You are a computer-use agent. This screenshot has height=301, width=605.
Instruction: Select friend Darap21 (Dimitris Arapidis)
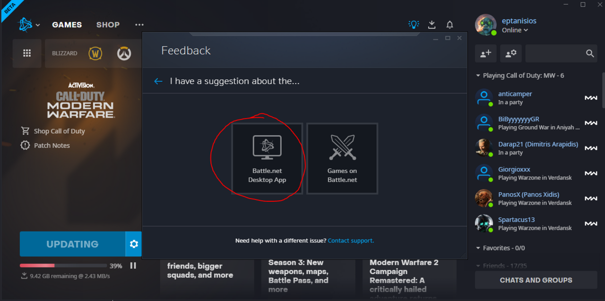[536, 148]
